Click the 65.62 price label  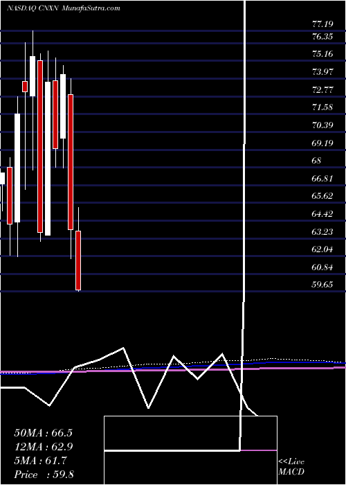pyautogui.click(x=323, y=196)
